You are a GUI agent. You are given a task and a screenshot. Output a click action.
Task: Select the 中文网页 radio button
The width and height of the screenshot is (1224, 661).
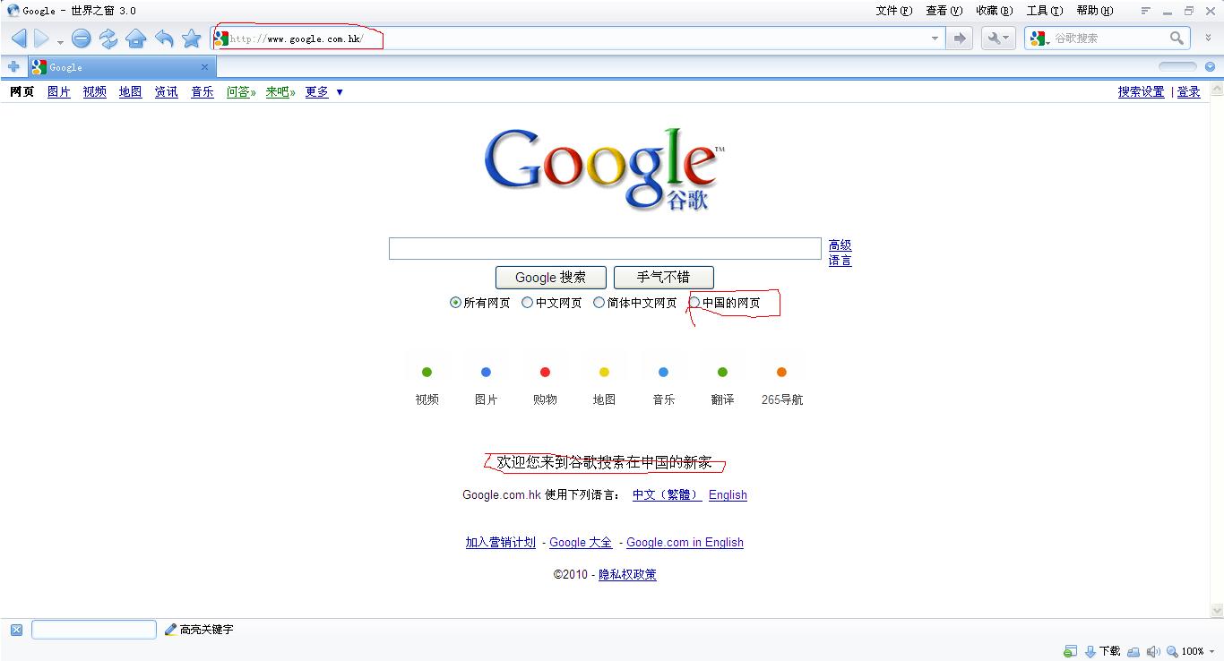[527, 303]
